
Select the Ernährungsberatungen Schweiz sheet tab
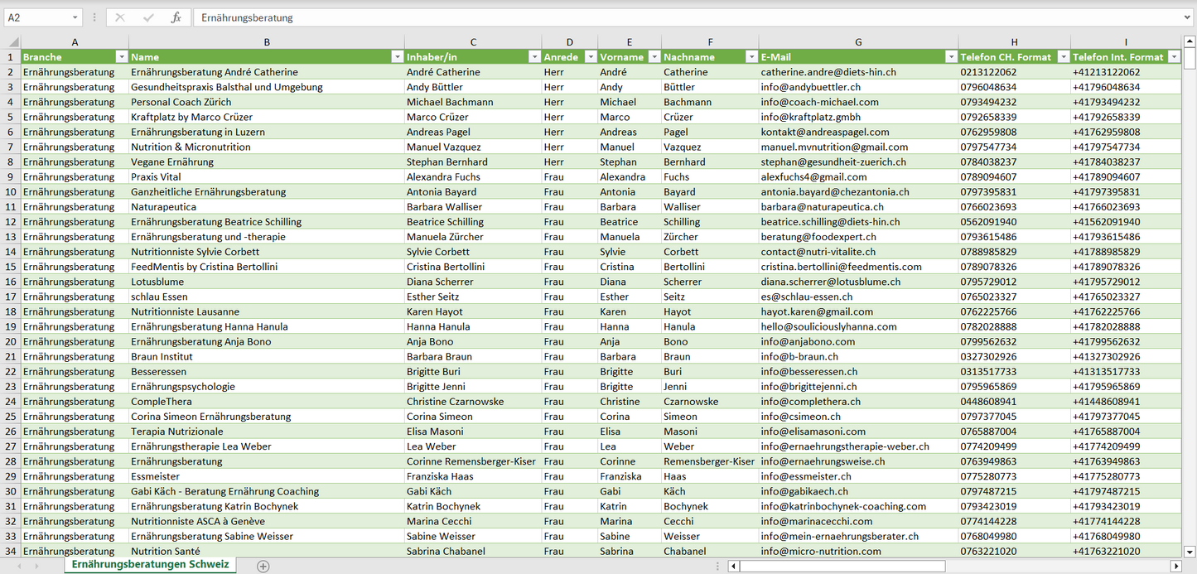pyautogui.click(x=150, y=565)
